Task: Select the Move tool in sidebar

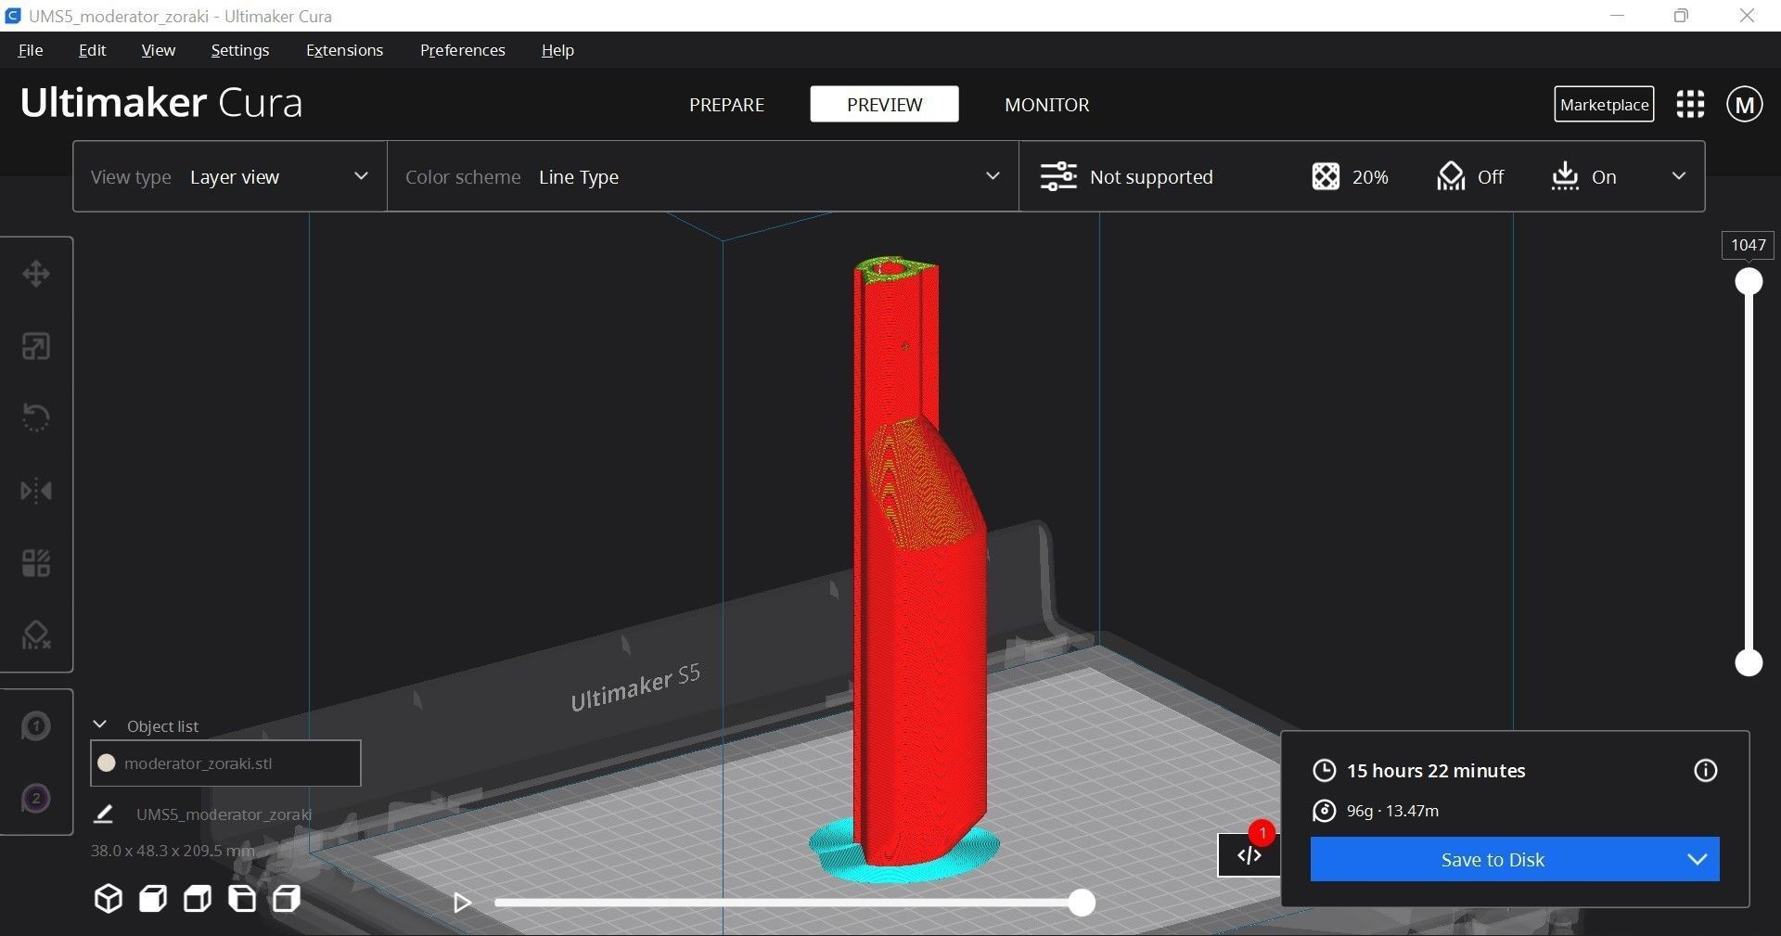Action: tap(36, 275)
